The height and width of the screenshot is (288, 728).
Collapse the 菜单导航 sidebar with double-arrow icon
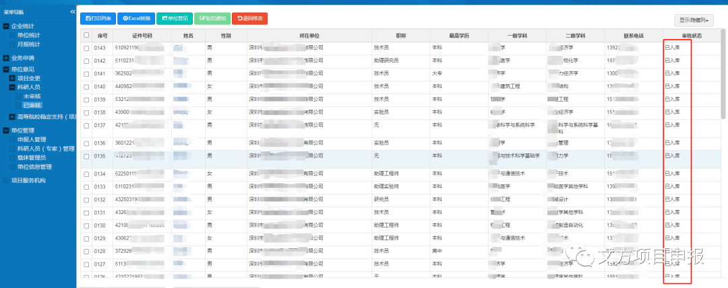[x=73, y=11]
